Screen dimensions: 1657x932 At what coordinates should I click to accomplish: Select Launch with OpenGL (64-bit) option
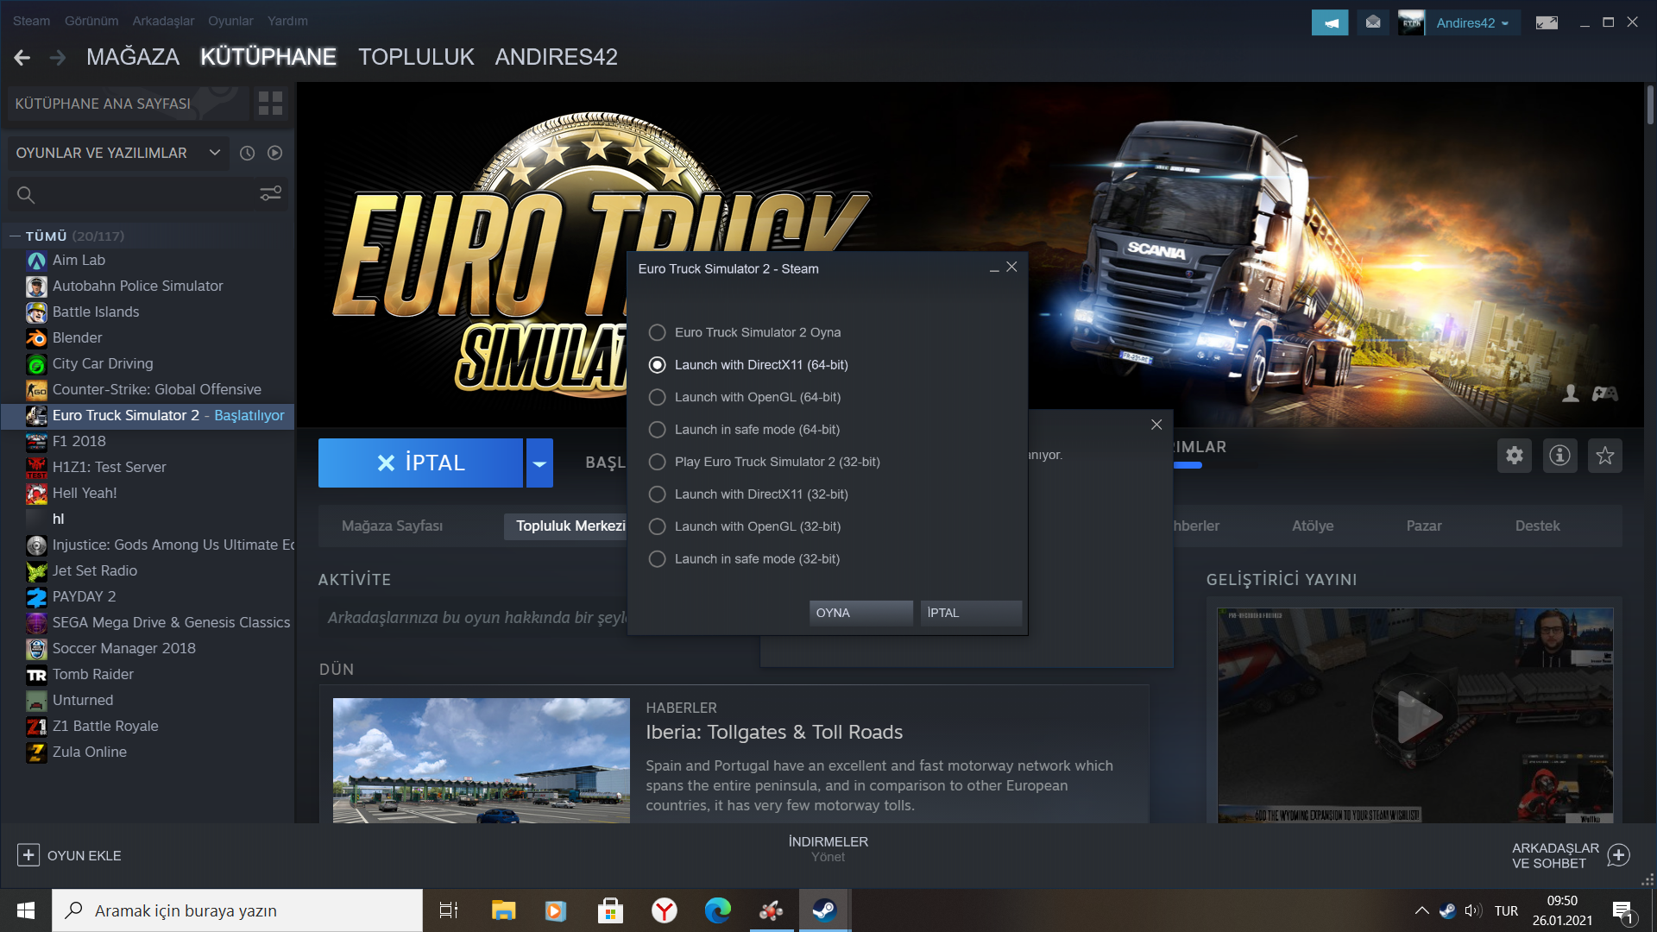658,397
